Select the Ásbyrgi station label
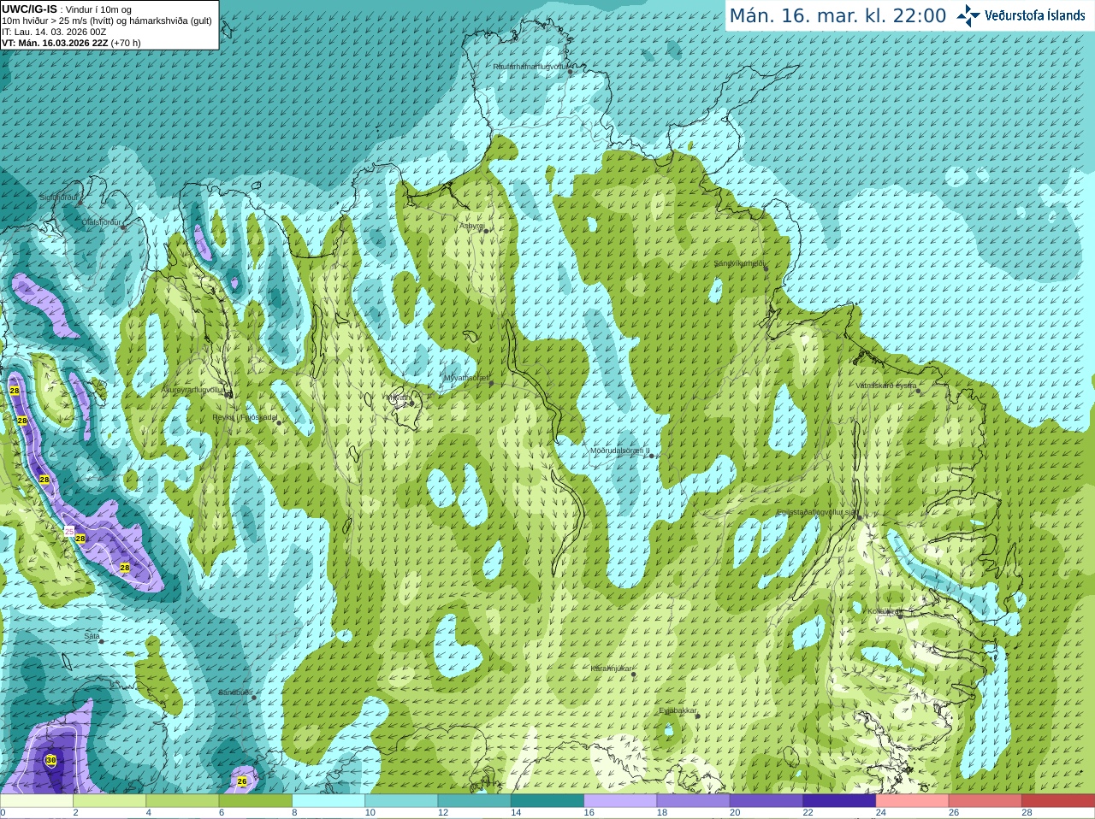1095x819 pixels. coord(471,226)
